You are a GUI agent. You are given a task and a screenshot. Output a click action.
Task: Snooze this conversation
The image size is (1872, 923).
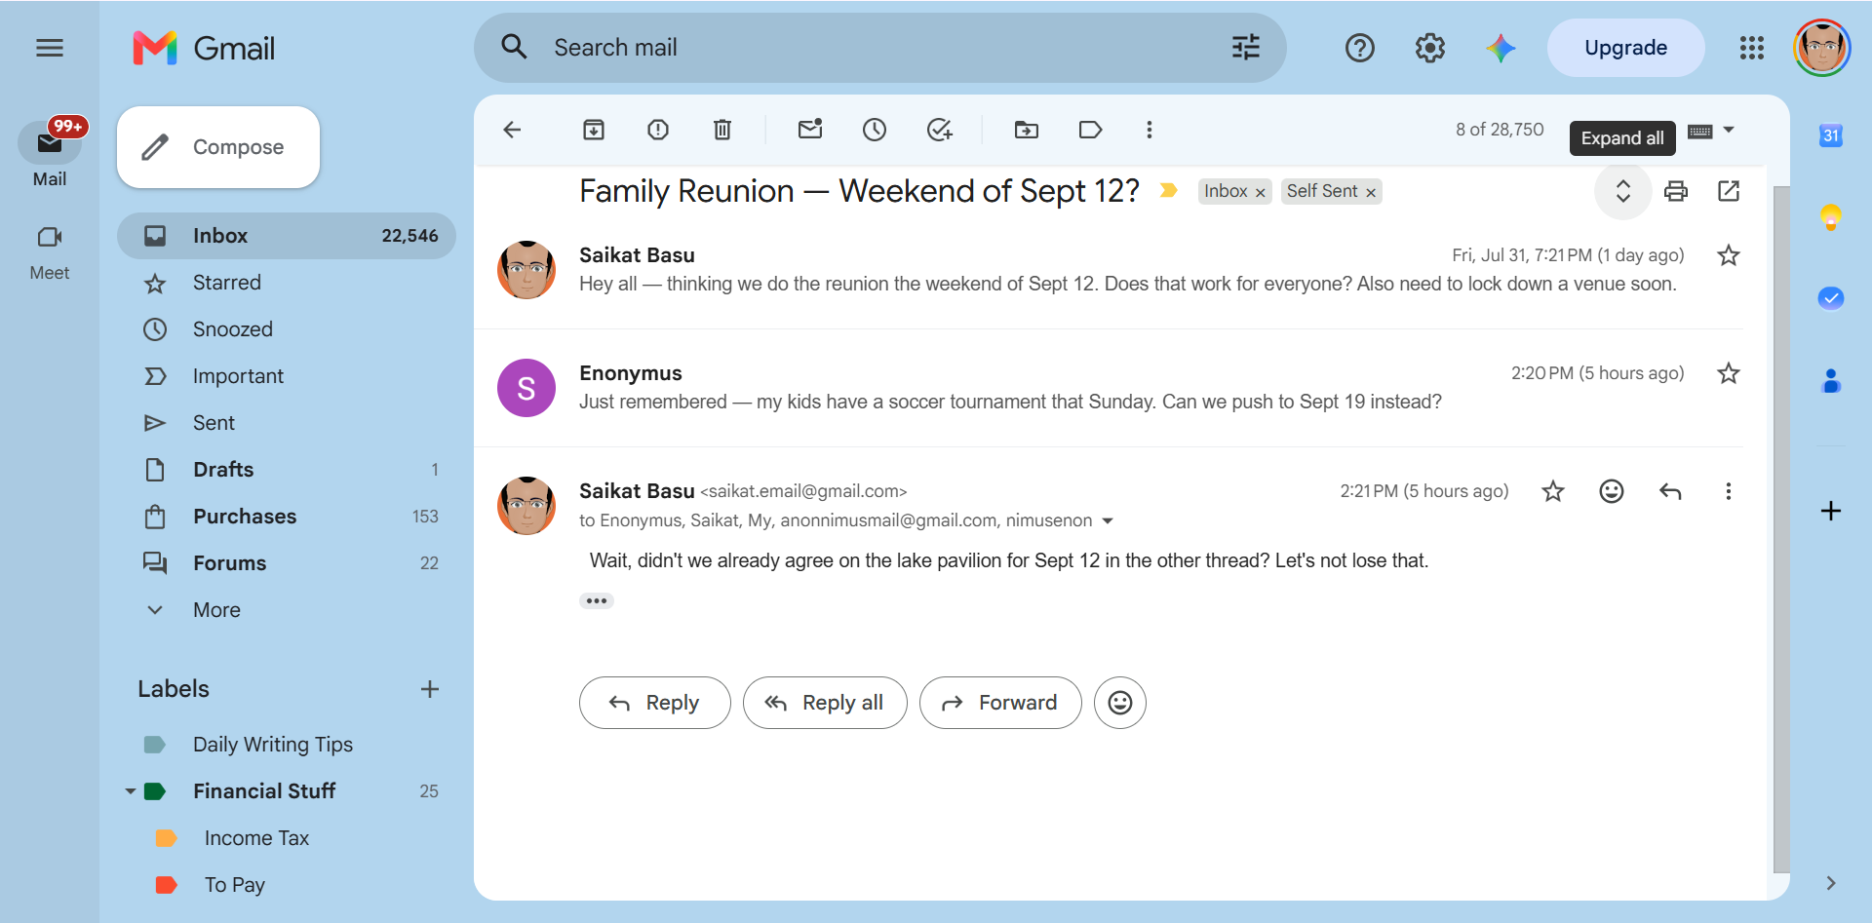[875, 130]
